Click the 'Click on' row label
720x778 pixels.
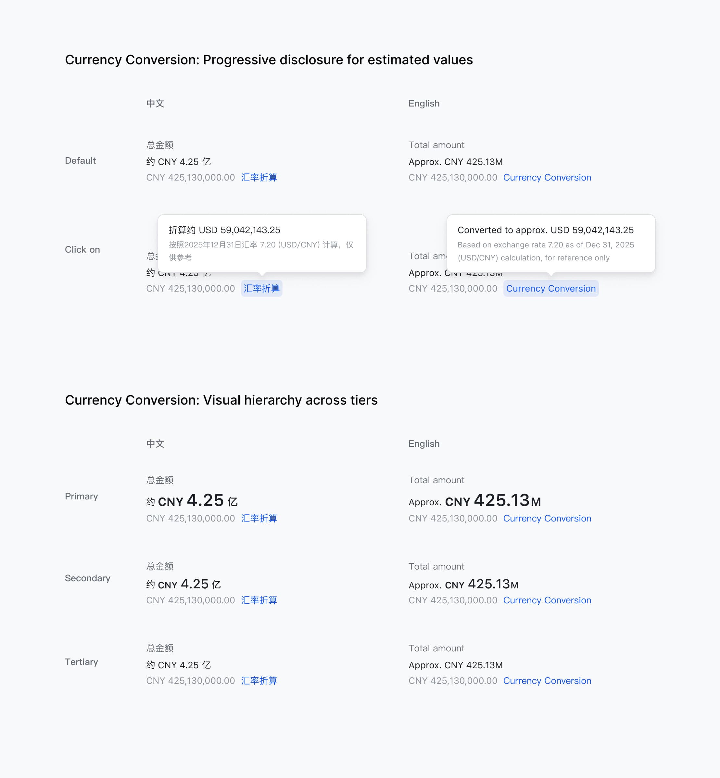(x=82, y=250)
